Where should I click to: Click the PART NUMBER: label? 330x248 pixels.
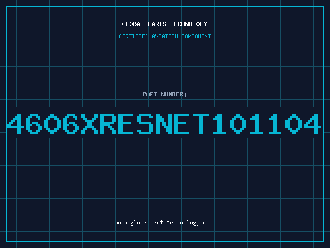(x=165, y=94)
